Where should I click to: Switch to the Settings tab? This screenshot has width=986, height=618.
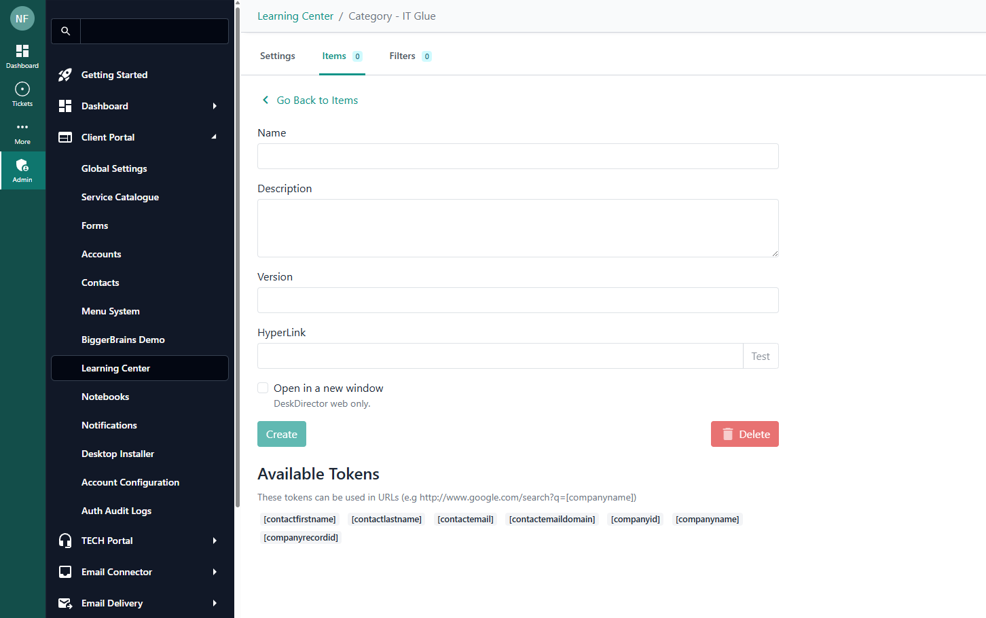pyautogui.click(x=278, y=56)
